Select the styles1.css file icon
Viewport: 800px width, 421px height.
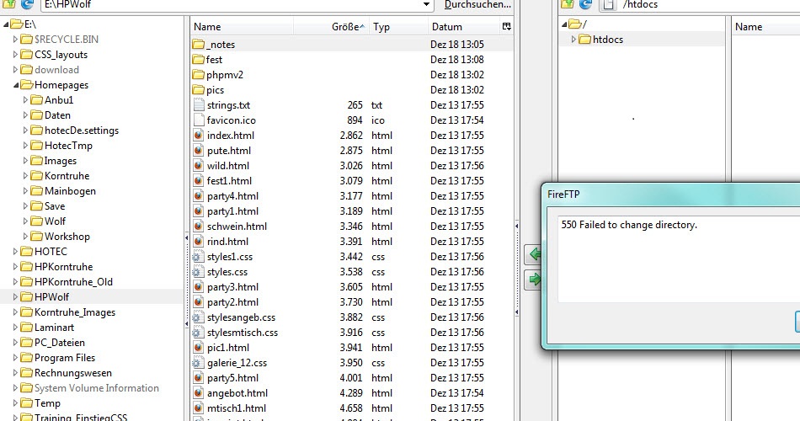point(198,257)
